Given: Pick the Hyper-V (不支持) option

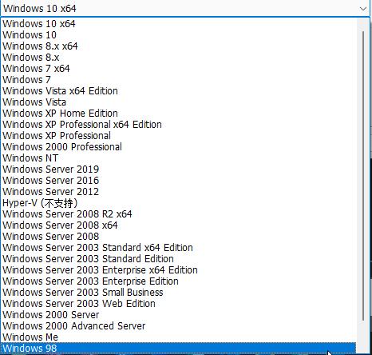Looking at the screenshot, I should click(x=178, y=203).
